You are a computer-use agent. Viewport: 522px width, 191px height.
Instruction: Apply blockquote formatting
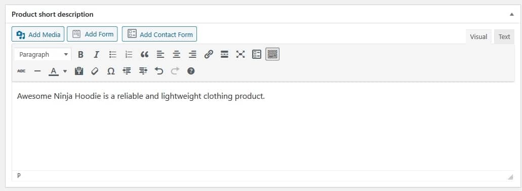click(x=144, y=54)
